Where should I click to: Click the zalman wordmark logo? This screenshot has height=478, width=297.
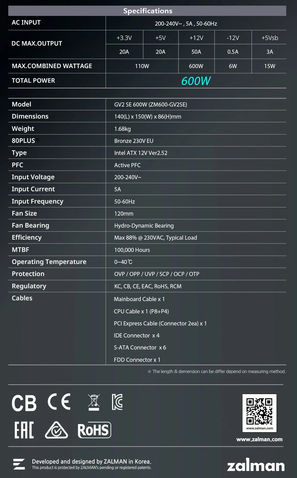point(256,465)
